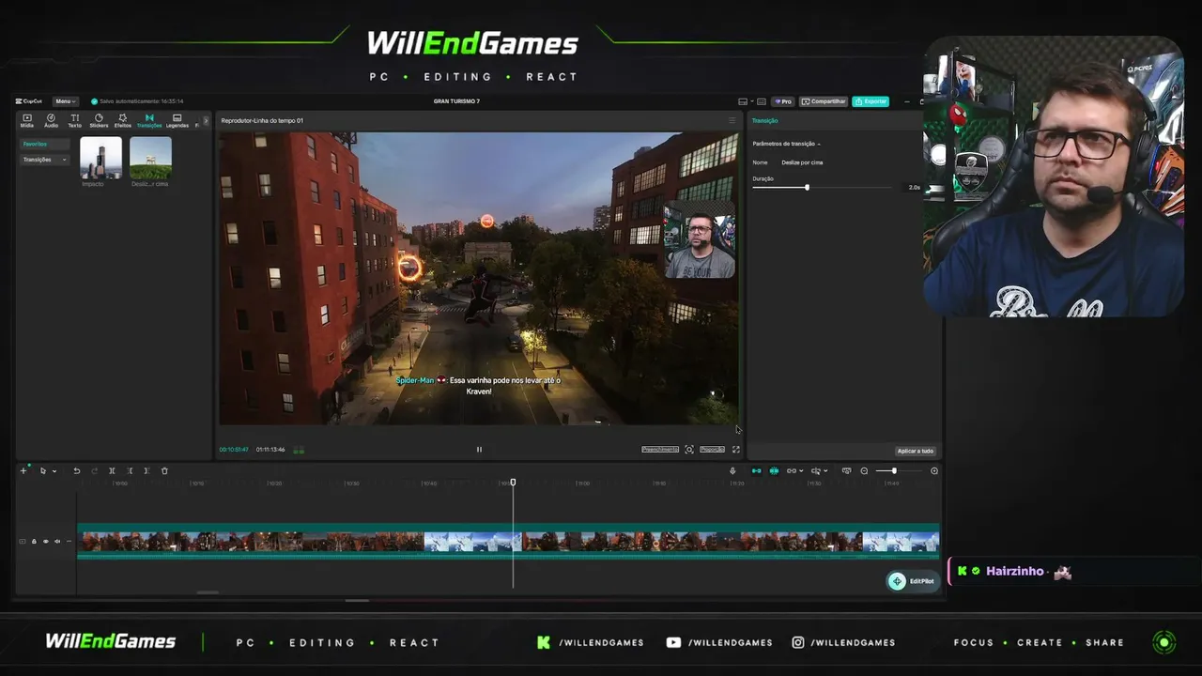Click the add-track plus icon on timeline
Image resolution: width=1202 pixels, height=676 pixels.
[23, 470]
